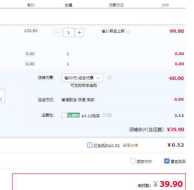Open the 查看详情 link
This screenshot has height=190, width=194.
click(x=130, y=146)
